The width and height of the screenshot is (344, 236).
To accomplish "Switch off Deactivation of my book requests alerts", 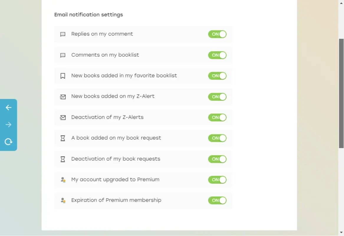I will 217,159.
